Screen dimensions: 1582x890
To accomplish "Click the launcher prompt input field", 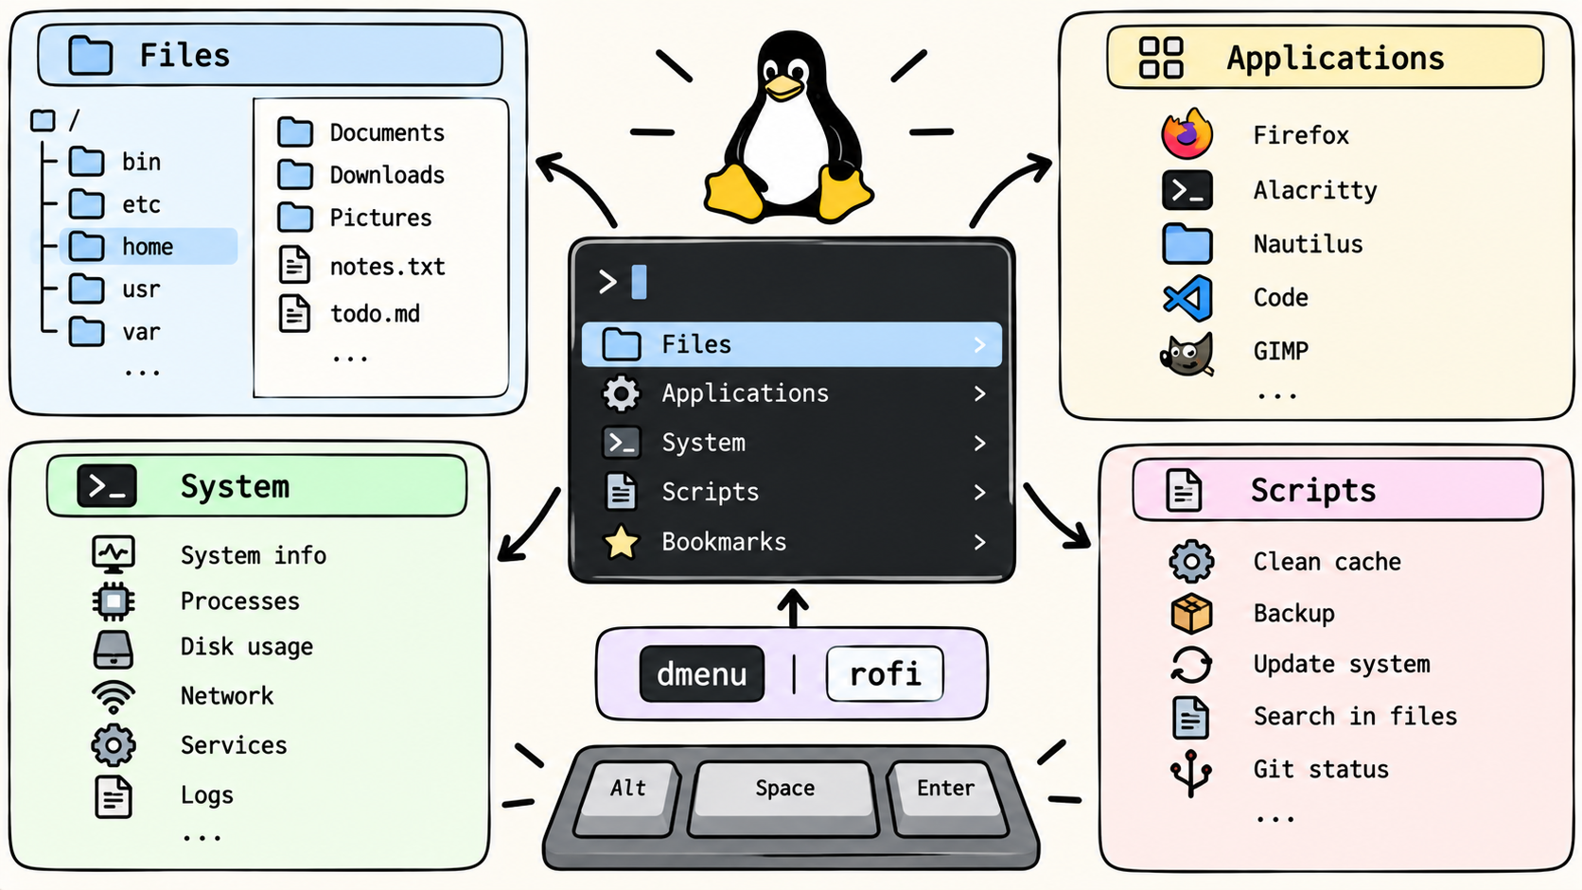I will (x=791, y=282).
